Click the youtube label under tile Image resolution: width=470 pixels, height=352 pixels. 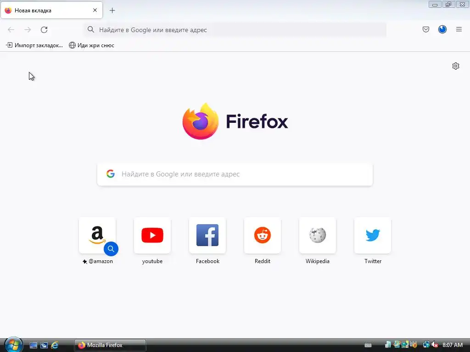pos(152,261)
